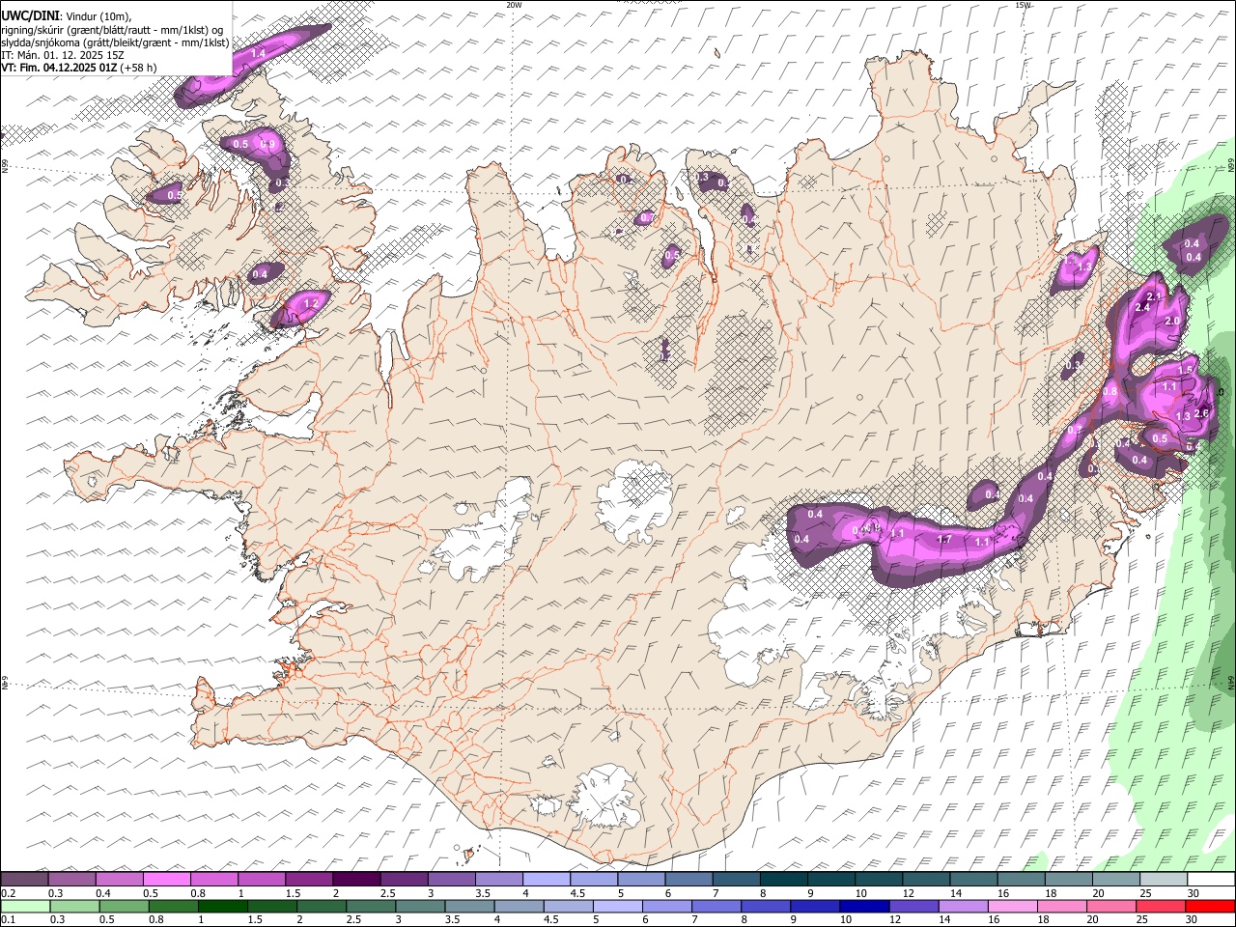
Task: Click the '0.2' label on snow scale
Action: click(x=9, y=893)
